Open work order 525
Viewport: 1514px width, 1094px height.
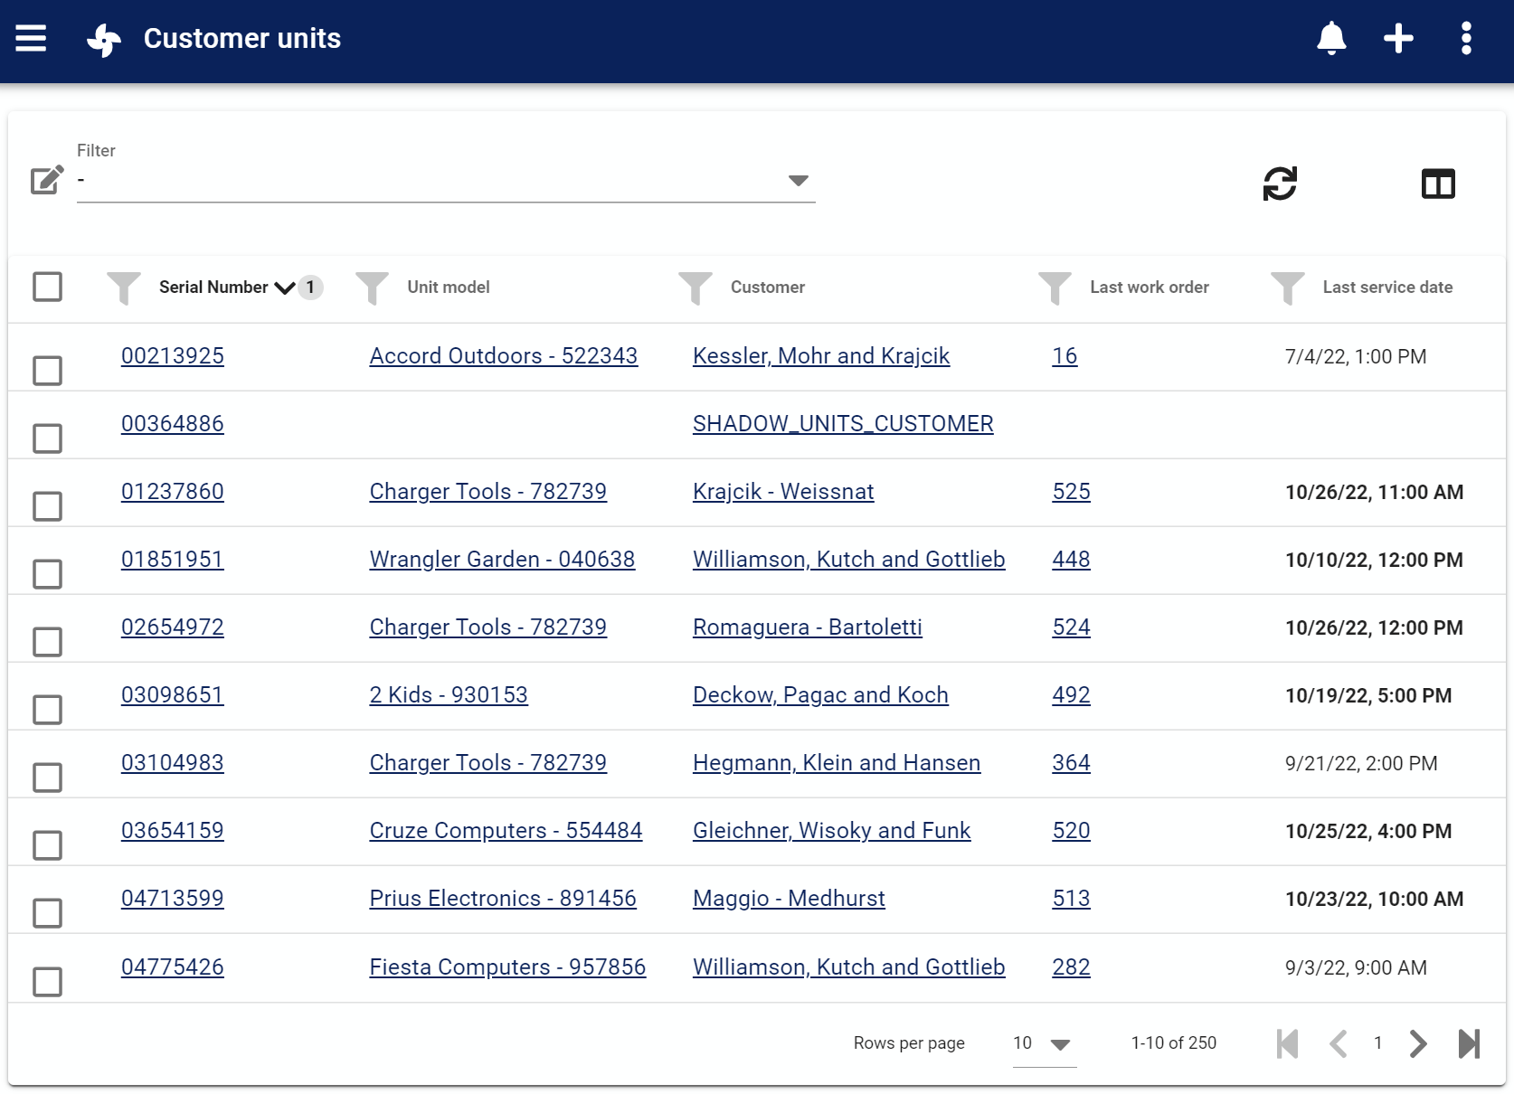[x=1071, y=491]
